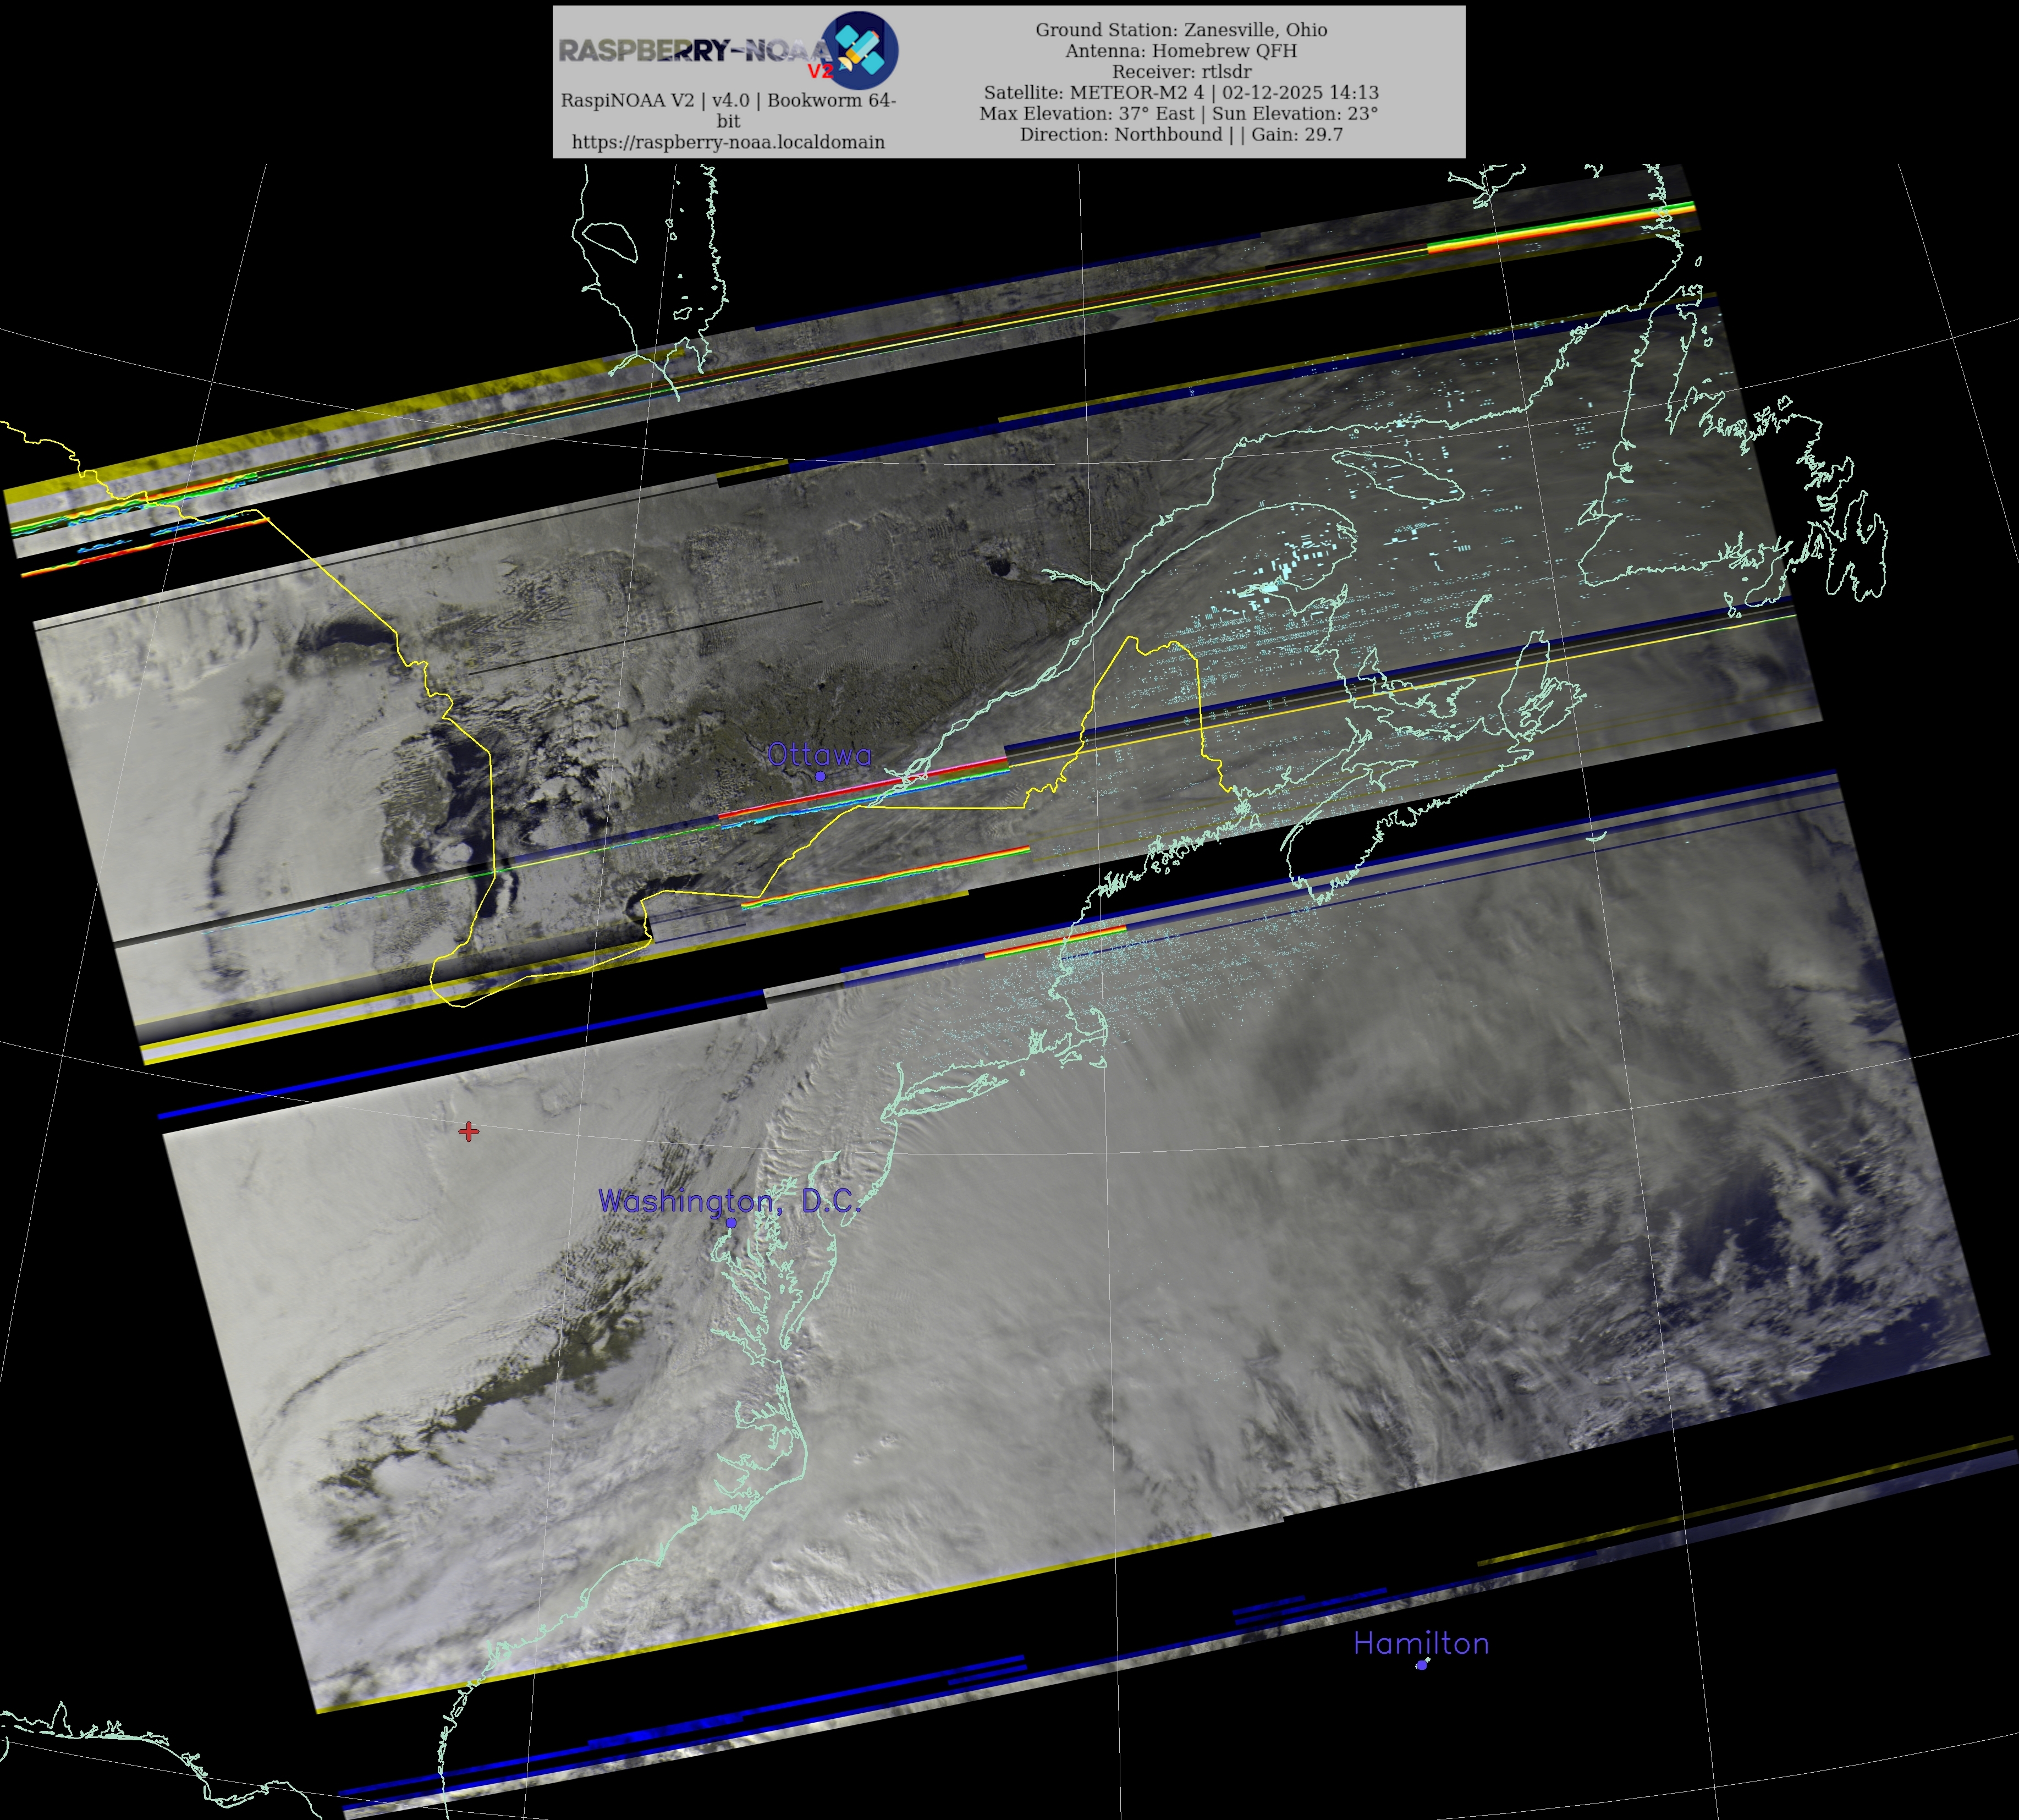Click the Hamilton map label
This screenshot has height=1820, width=2019.
click(x=1421, y=1643)
